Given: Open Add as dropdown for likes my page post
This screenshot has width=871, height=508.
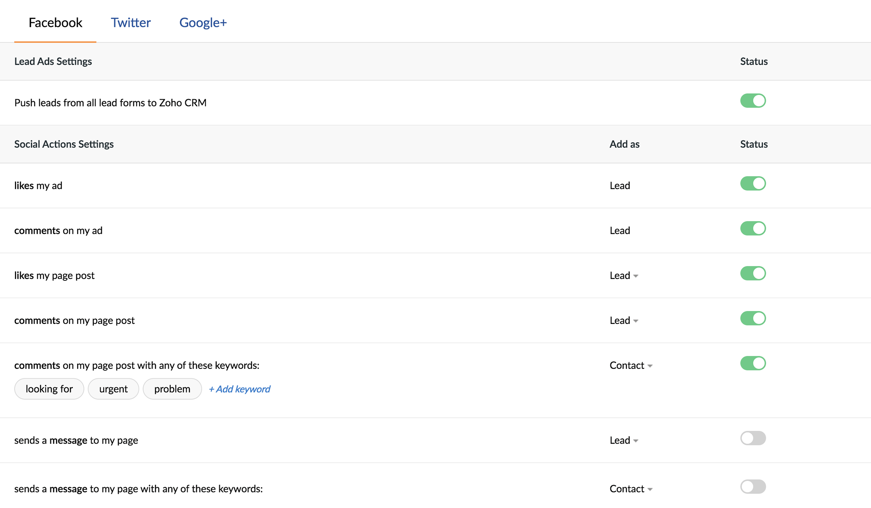Looking at the screenshot, I should point(624,276).
